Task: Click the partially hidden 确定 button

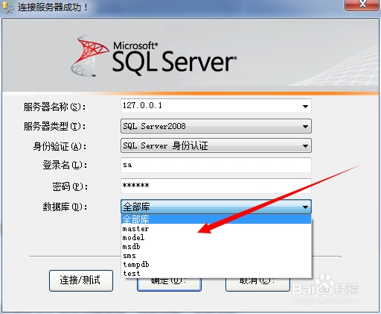Action: click(169, 285)
